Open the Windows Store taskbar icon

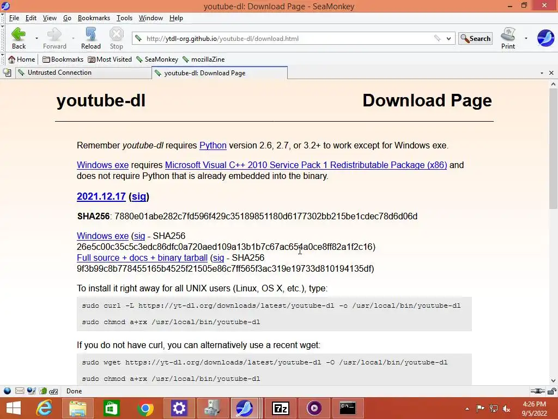pos(111,408)
